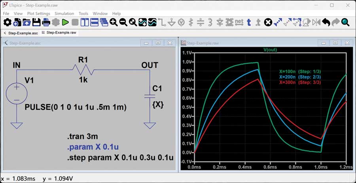Click the V(out) trace label
The height and width of the screenshot is (183, 356).
[x=271, y=50]
